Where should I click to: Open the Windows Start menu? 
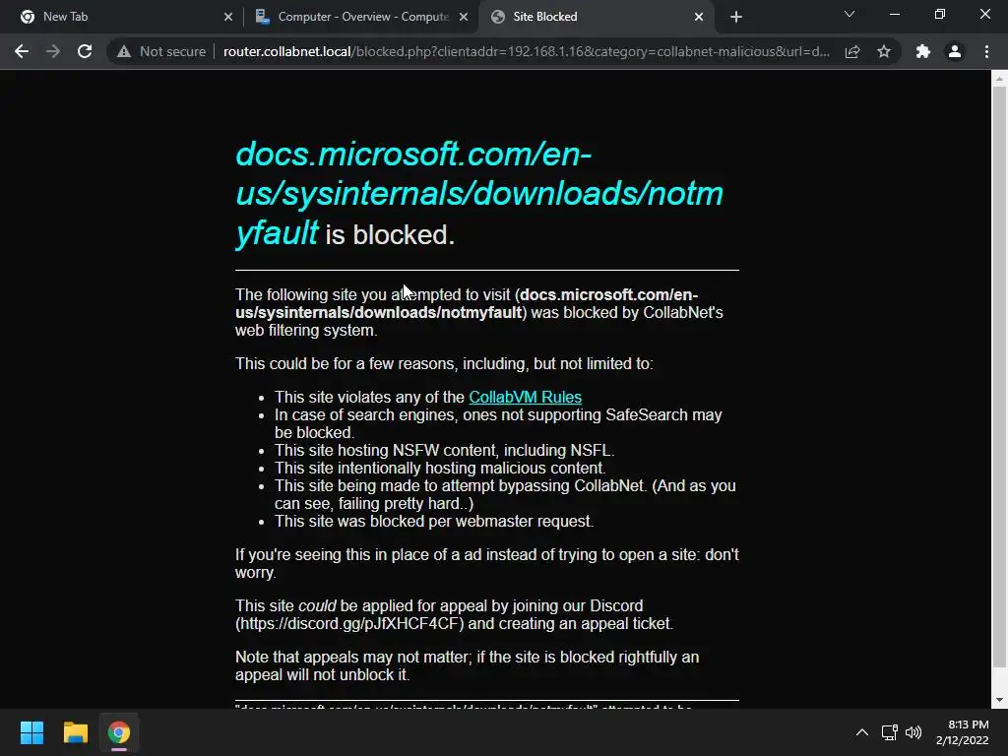click(x=31, y=732)
